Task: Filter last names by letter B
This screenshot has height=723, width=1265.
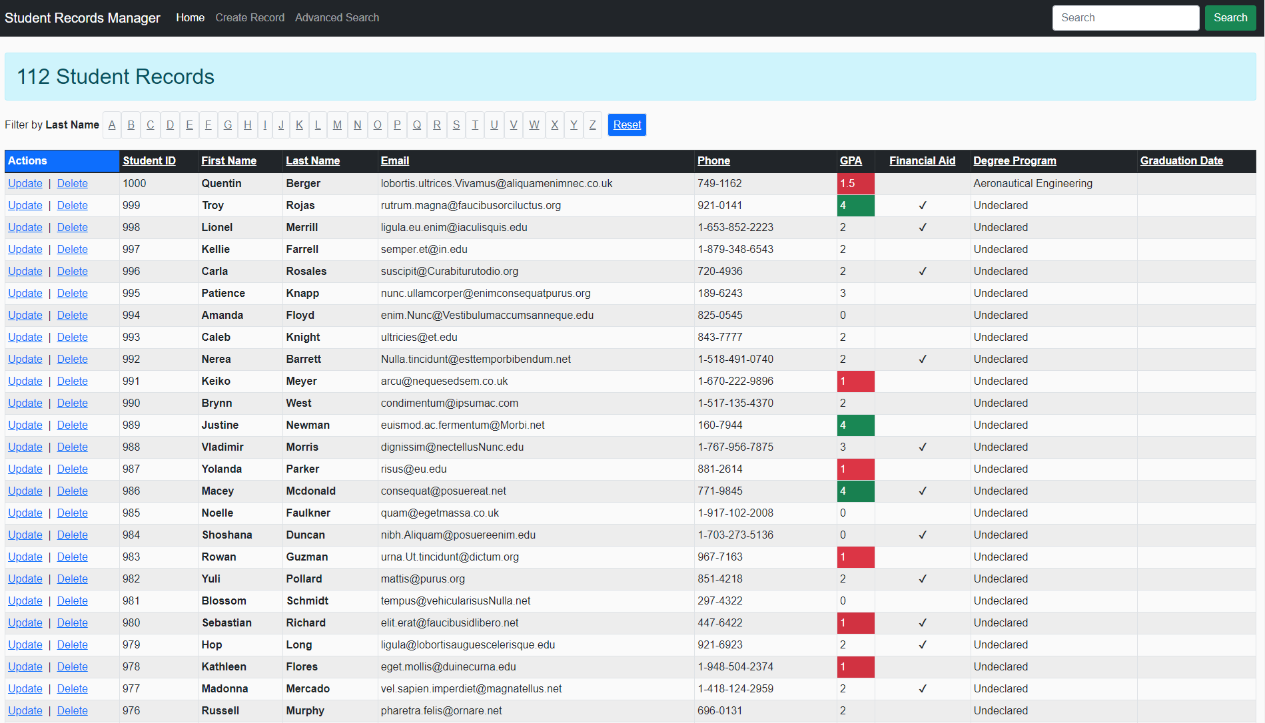Action: tap(131, 125)
